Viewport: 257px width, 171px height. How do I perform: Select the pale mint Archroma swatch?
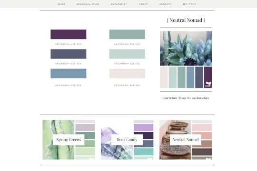[x=127, y=54]
